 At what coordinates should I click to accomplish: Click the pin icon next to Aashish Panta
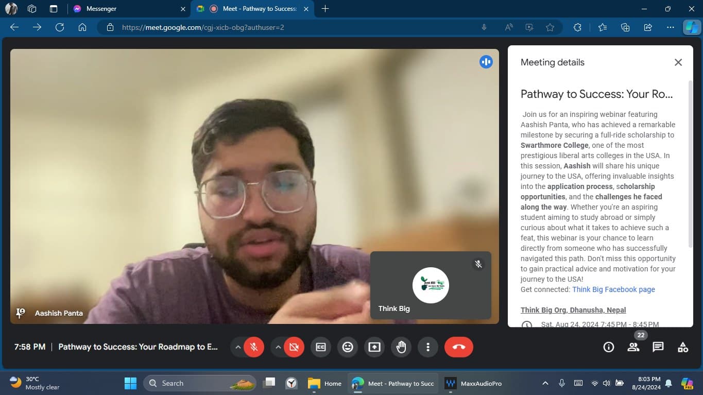[21, 313]
